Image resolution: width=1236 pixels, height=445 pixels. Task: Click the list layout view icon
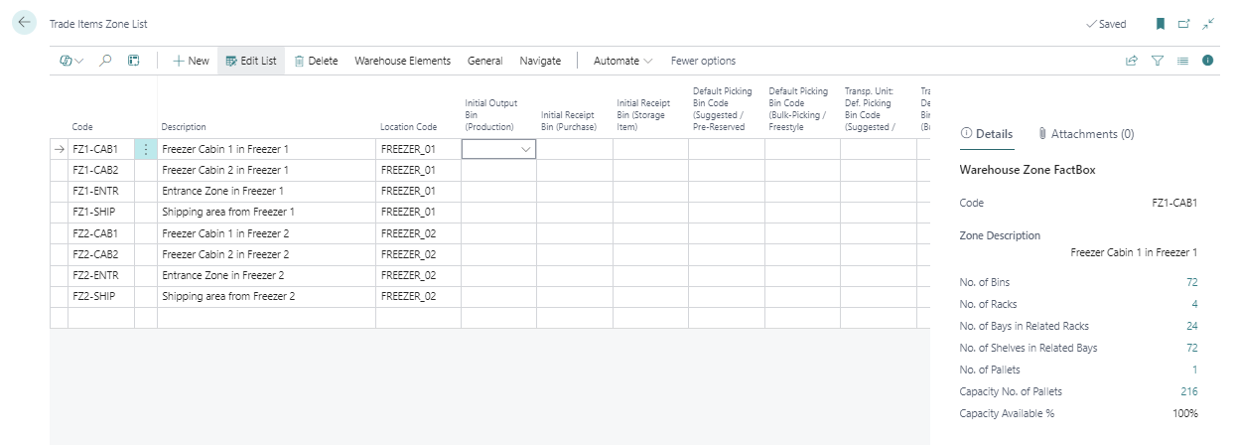[x=1182, y=61]
